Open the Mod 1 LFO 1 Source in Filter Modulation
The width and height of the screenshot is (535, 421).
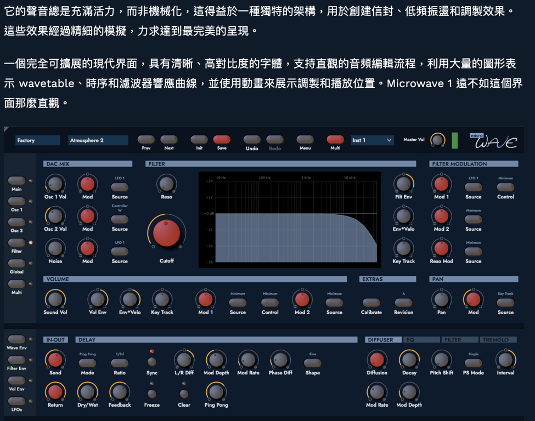(473, 187)
